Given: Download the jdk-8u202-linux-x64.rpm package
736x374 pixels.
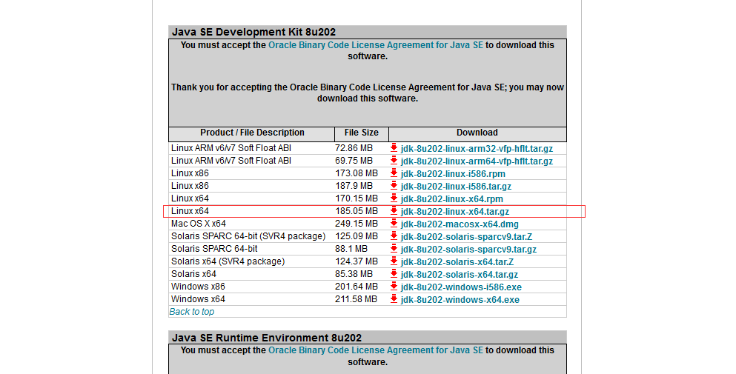Looking at the screenshot, I should coord(452,199).
